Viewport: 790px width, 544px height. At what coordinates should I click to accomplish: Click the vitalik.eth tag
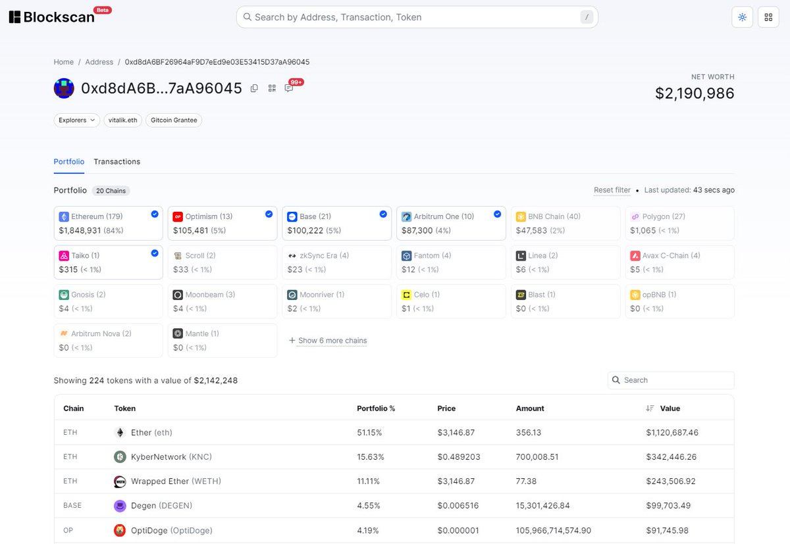click(122, 120)
